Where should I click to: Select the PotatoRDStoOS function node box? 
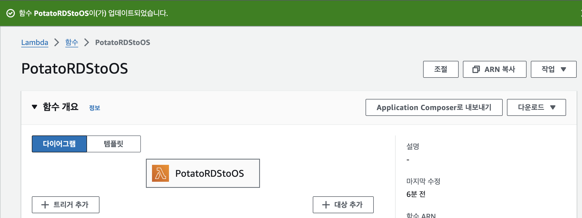(203, 173)
